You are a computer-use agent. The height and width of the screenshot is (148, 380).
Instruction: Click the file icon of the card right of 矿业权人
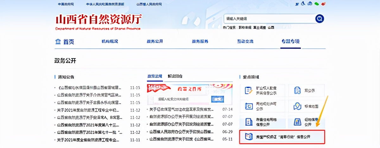click(x=297, y=91)
